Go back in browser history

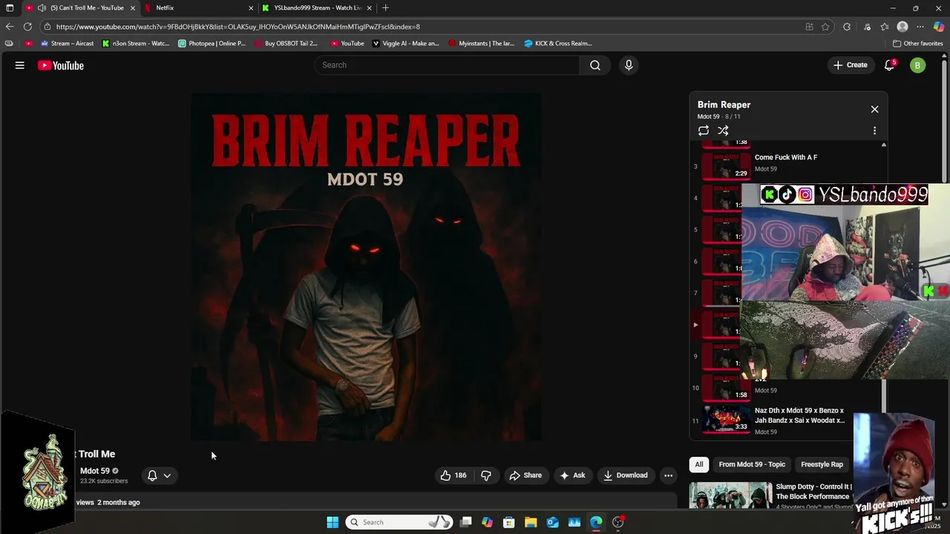(10, 27)
